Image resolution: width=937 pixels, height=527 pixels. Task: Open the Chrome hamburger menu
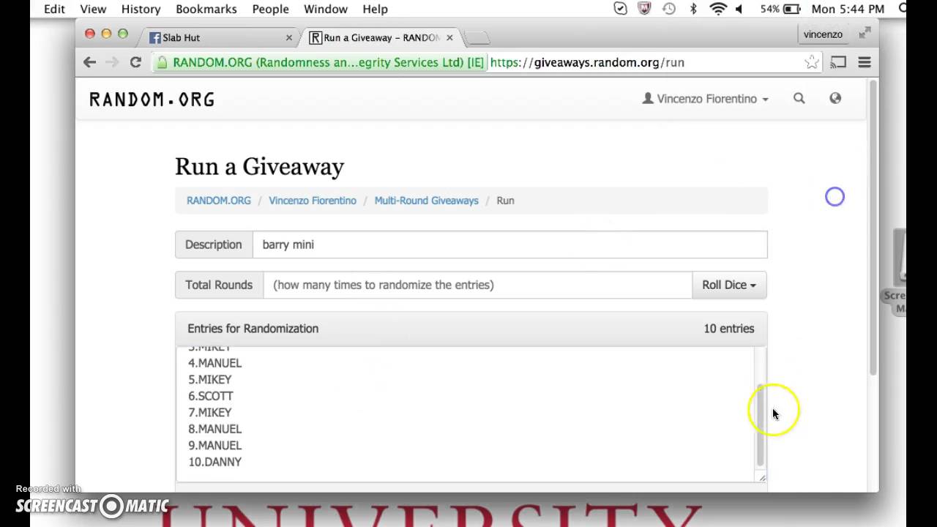point(865,62)
